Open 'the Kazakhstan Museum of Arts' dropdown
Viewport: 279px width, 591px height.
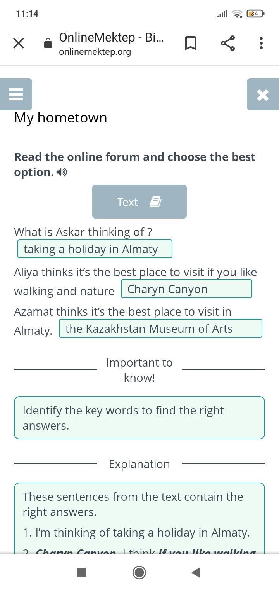(x=160, y=329)
